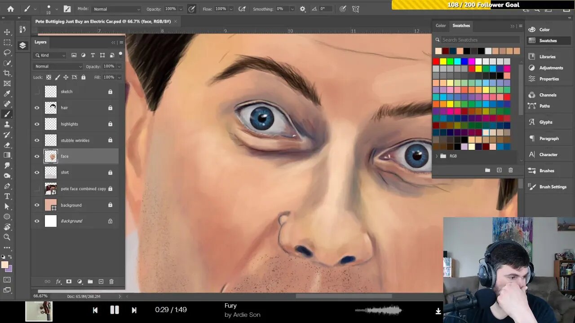This screenshot has width=575, height=323.
Task: Create new layer icon
Action: (x=101, y=281)
